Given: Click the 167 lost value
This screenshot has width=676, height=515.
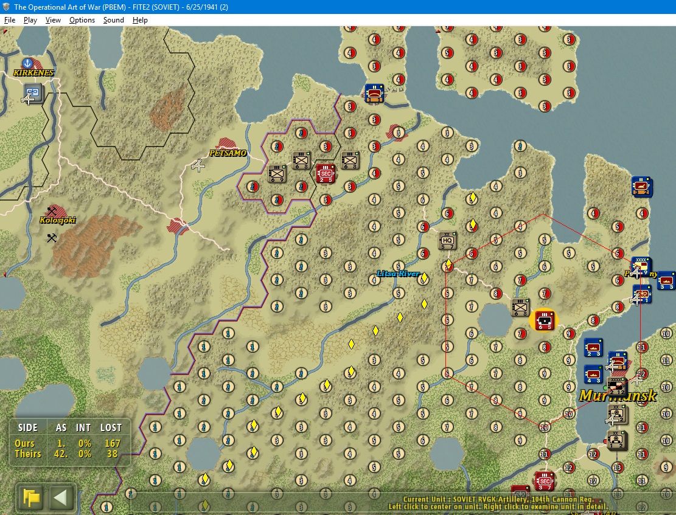Looking at the screenshot, I should click(x=112, y=443).
